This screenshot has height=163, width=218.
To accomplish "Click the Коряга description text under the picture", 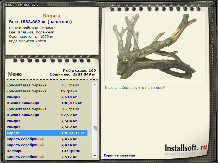I will click(x=136, y=88).
